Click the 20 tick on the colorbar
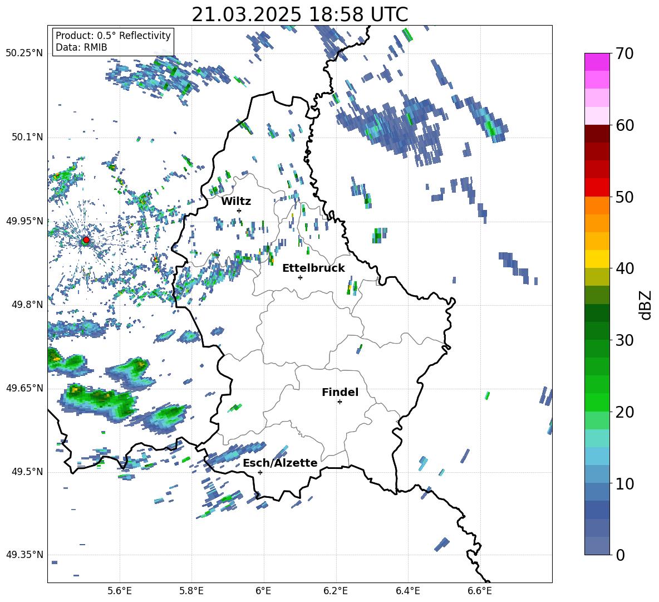Screen dimensions: 659x602 pos(624,412)
